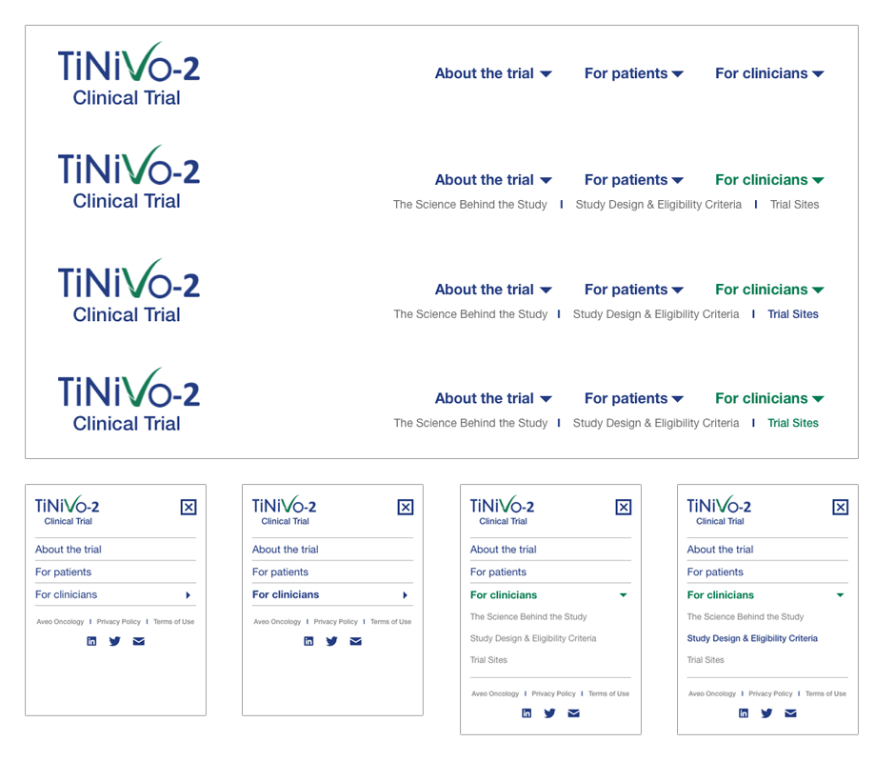Select grey Trial Sites link in header
The height and width of the screenshot is (762, 895).
point(794,205)
